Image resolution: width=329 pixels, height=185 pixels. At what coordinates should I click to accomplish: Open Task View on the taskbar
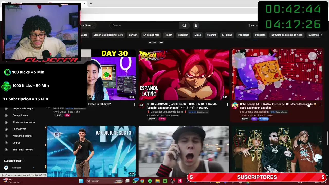pos(127,181)
